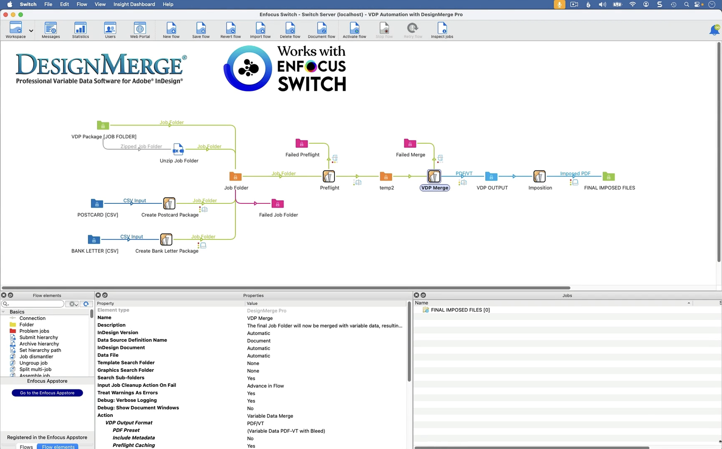Click the New flow toolbar icon
This screenshot has height=449, width=722.
[171, 30]
